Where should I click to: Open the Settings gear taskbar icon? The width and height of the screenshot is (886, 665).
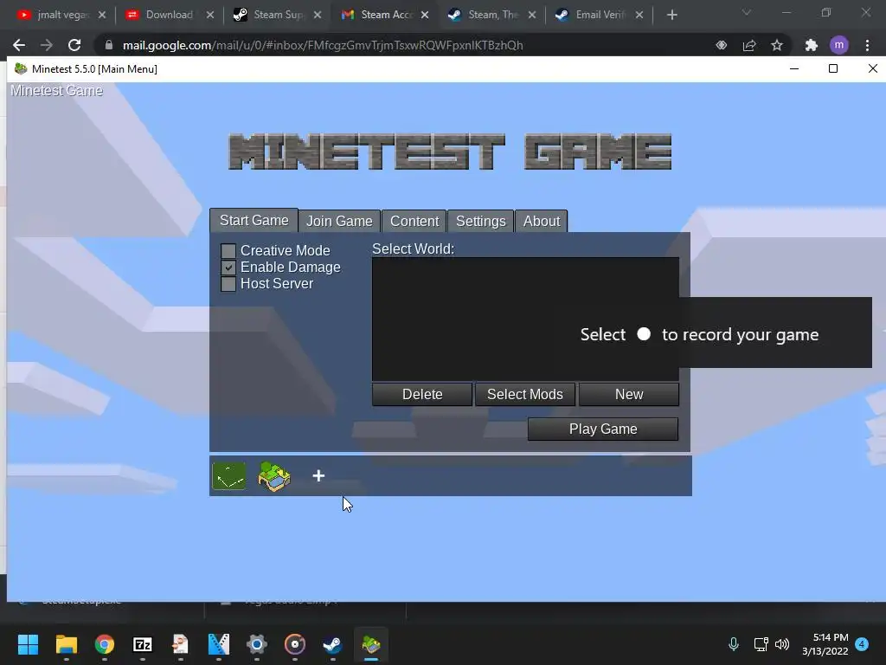[256, 644]
